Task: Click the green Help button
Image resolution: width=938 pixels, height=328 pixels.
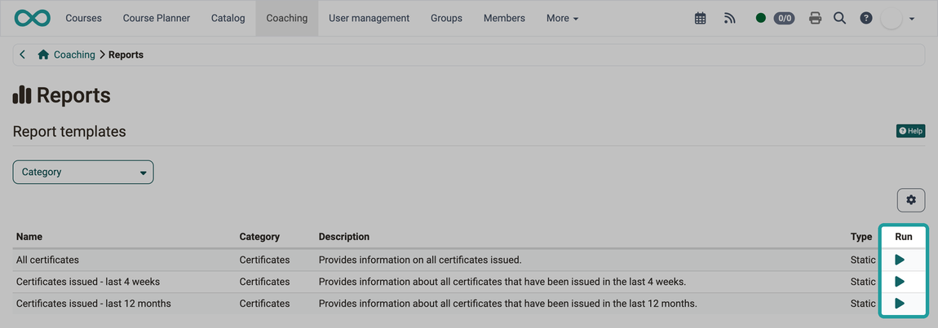Action: click(x=910, y=131)
